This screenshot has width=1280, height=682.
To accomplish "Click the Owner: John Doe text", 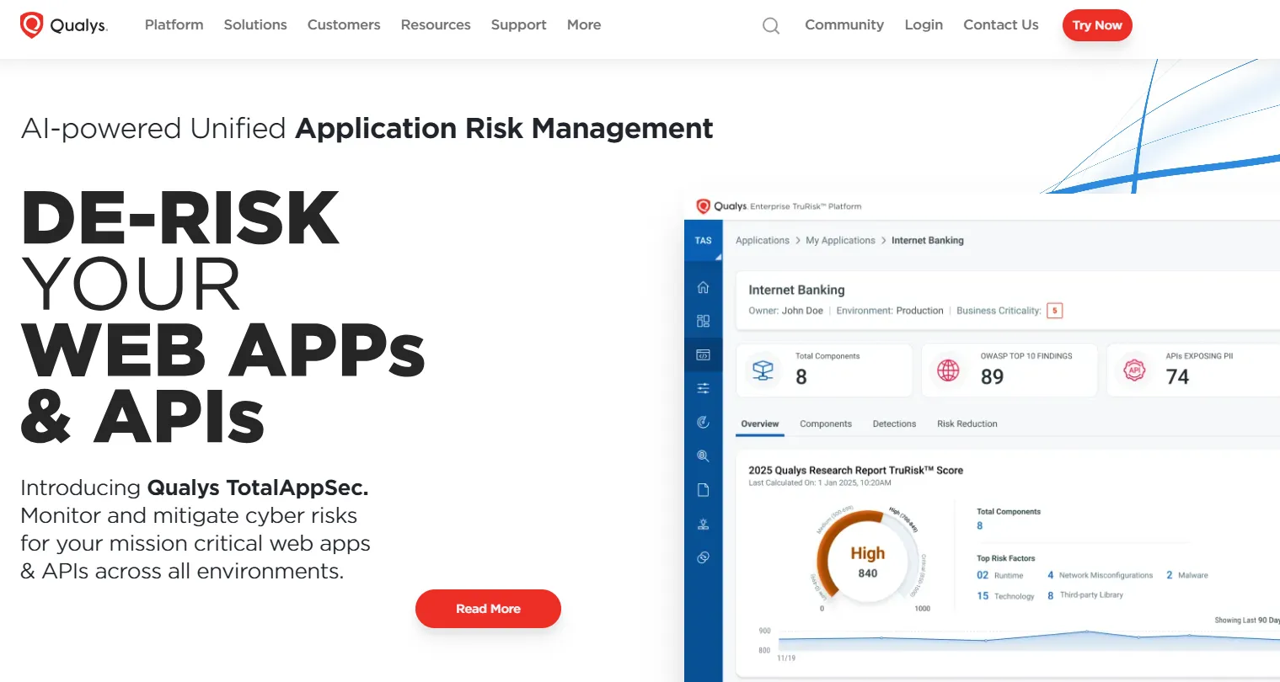I will coord(785,311).
